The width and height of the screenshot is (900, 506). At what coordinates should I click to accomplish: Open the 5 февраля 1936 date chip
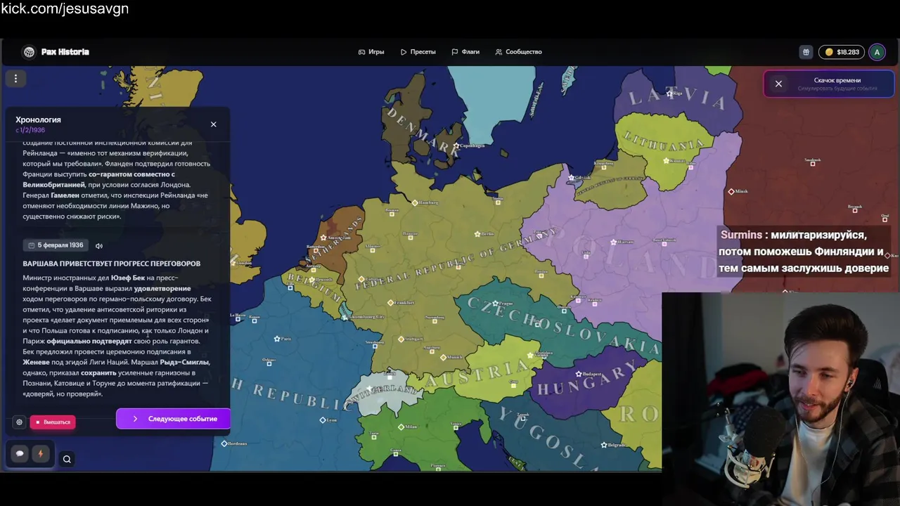point(56,245)
